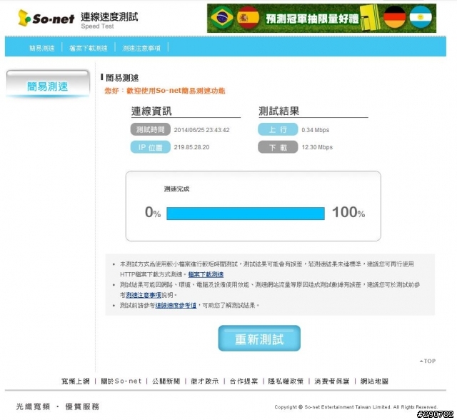Open the 公關新聞 footer link
Viewport: 457px width, 420px height.
point(166,381)
